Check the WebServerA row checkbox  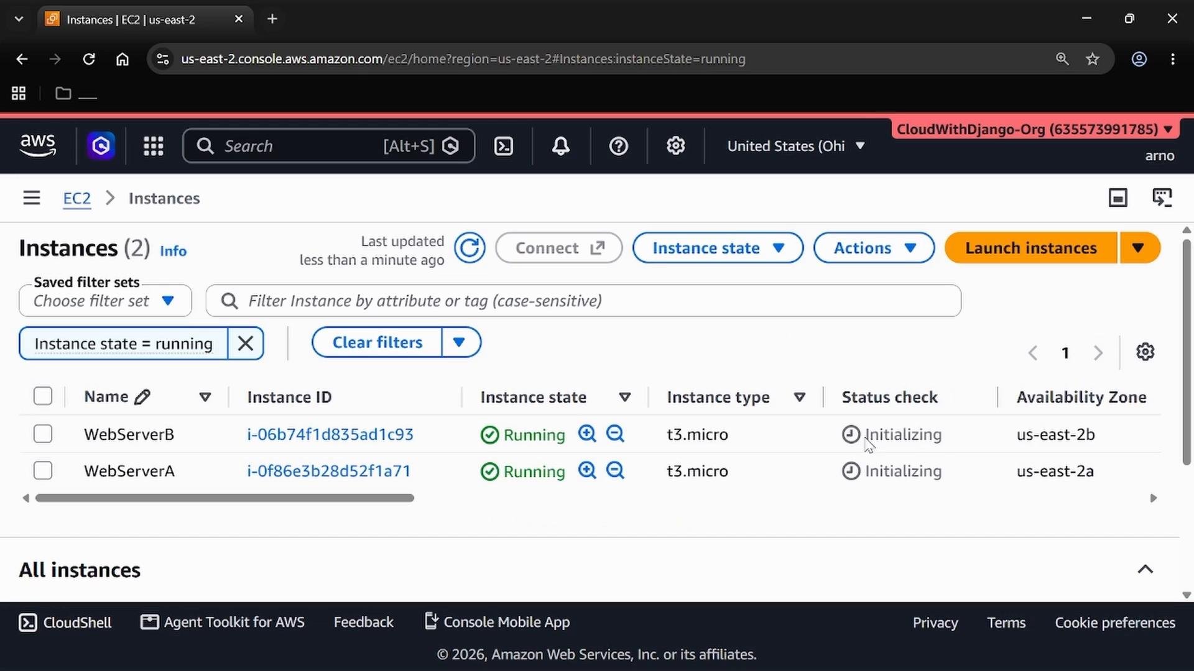click(x=43, y=470)
